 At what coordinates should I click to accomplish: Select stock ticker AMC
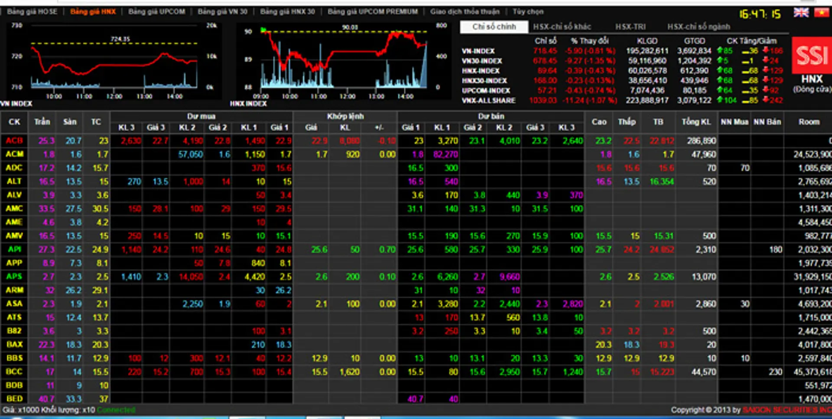pos(14,209)
